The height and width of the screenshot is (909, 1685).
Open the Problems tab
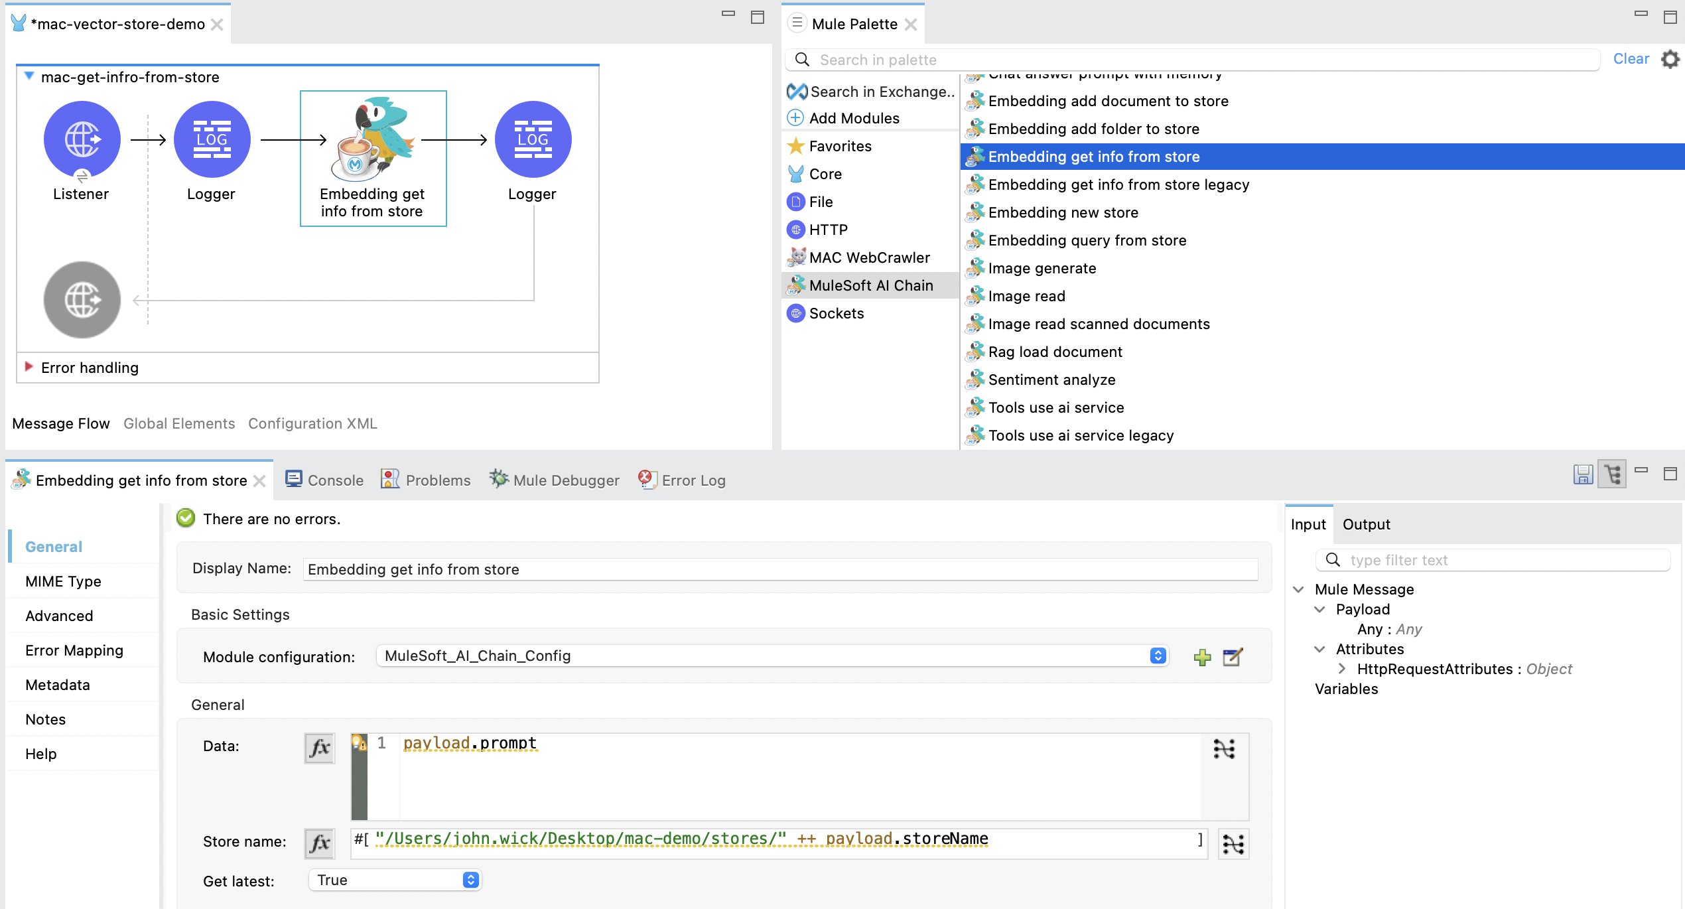426,480
